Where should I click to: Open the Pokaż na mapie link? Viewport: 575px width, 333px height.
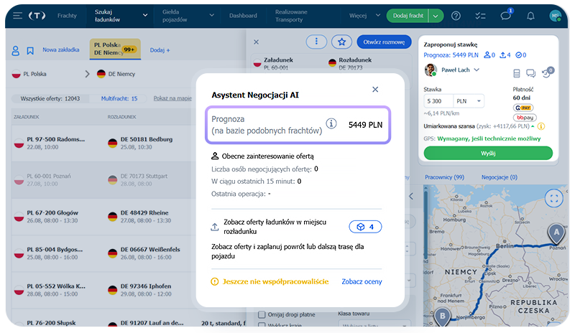tap(172, 98)
